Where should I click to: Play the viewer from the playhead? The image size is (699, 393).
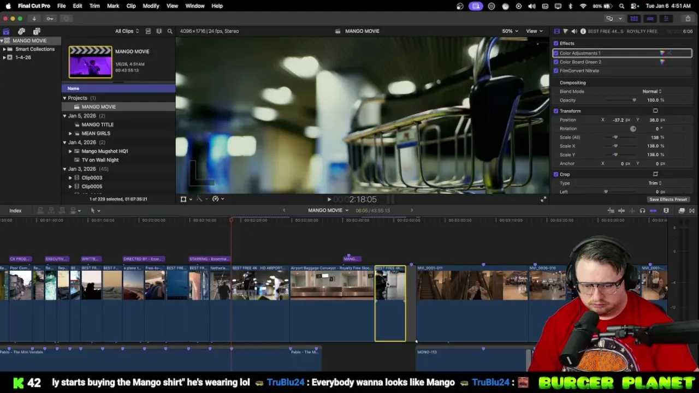point(329,200)
